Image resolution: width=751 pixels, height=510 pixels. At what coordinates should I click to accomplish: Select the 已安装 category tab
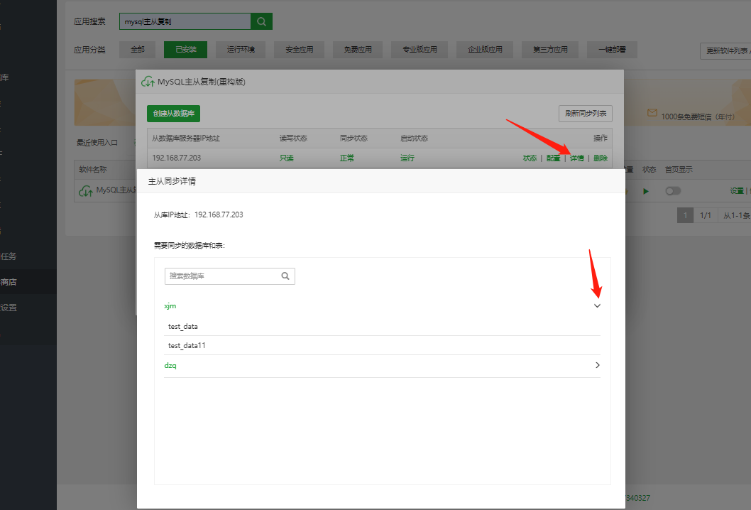pyautogui.click(x=185, y=50)
